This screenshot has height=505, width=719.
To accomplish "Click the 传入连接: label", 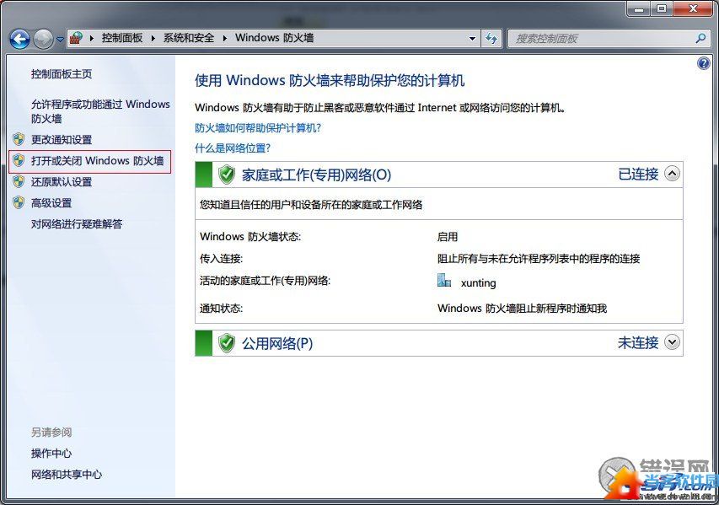I will tap(221, 259).
